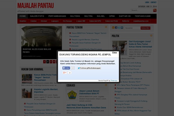
Task: Select e-paper MB in red submenu
Action: click(x=81, y=21)
